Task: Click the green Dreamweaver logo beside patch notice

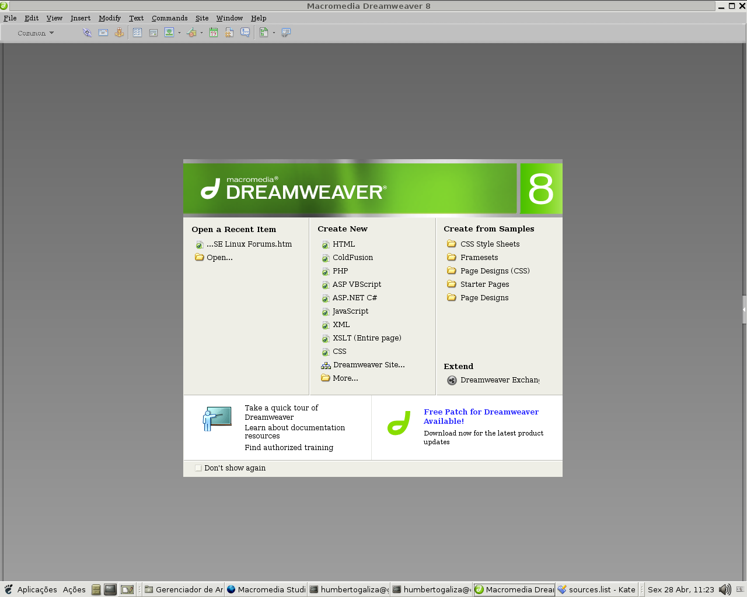Action: click(x=399, y=423)
